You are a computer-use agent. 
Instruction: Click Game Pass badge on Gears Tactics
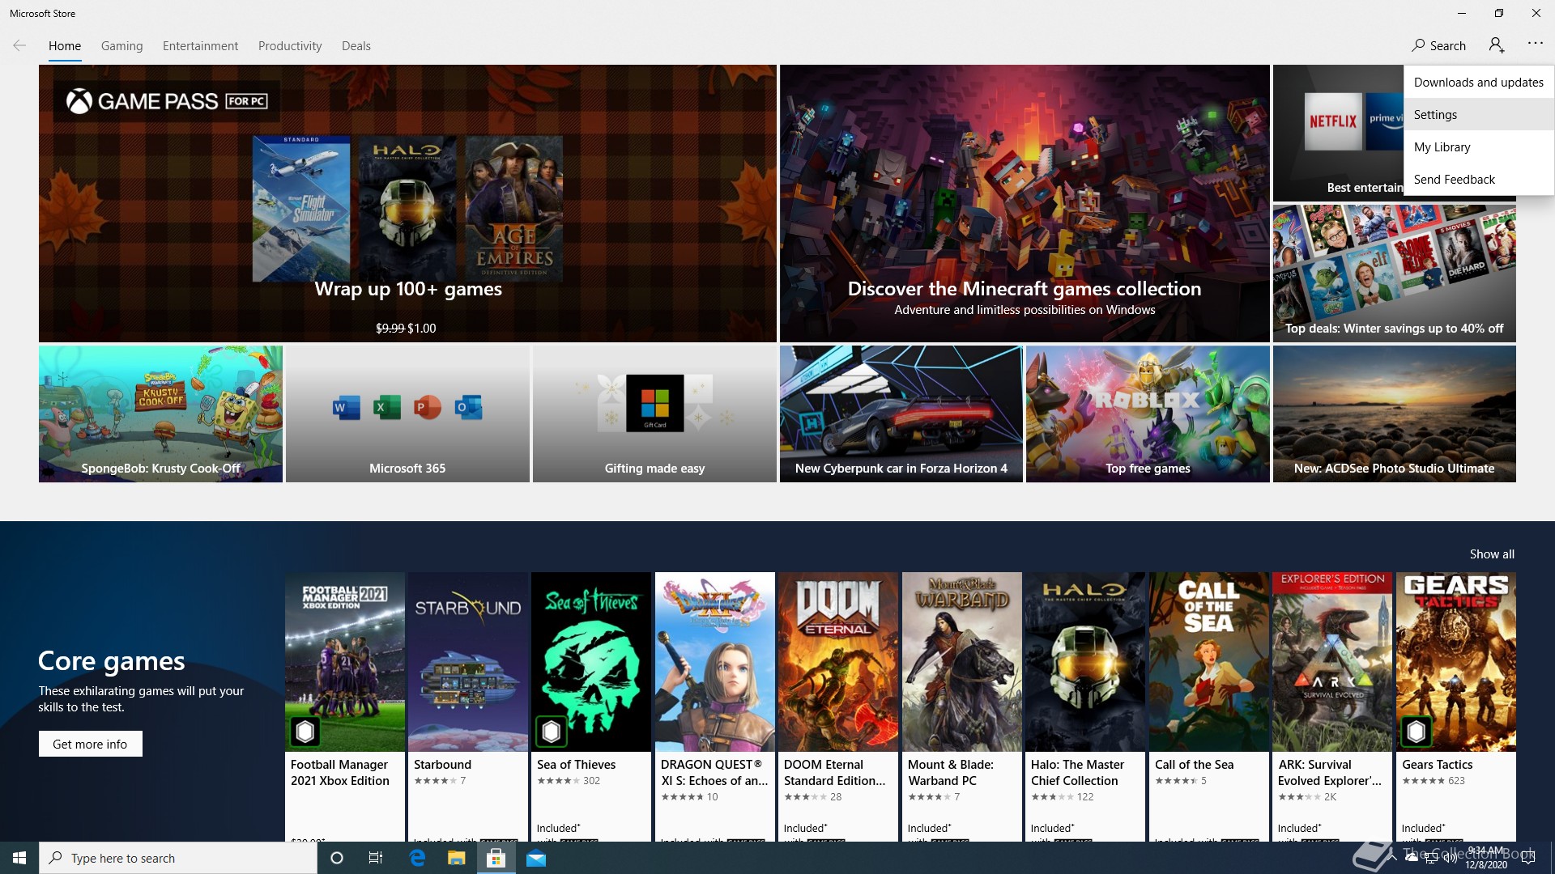click(1417, 732)
